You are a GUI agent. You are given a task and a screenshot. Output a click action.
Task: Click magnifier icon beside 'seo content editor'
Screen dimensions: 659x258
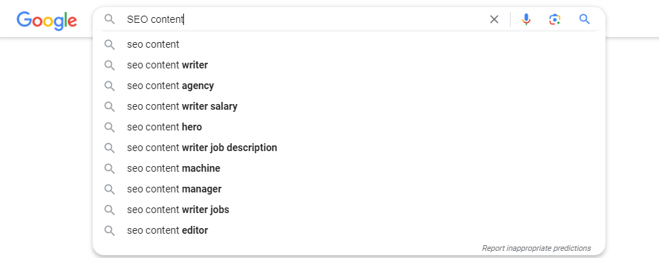coord(110,230)
